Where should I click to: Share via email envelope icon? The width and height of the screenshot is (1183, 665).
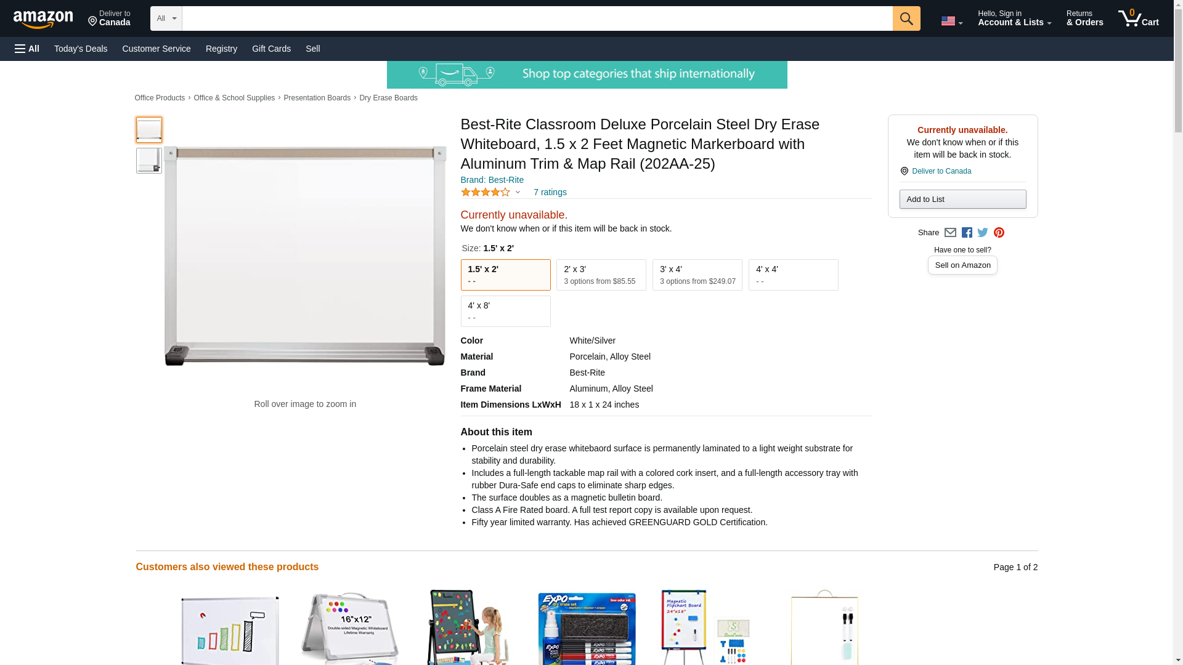click(x=950, y=233)
